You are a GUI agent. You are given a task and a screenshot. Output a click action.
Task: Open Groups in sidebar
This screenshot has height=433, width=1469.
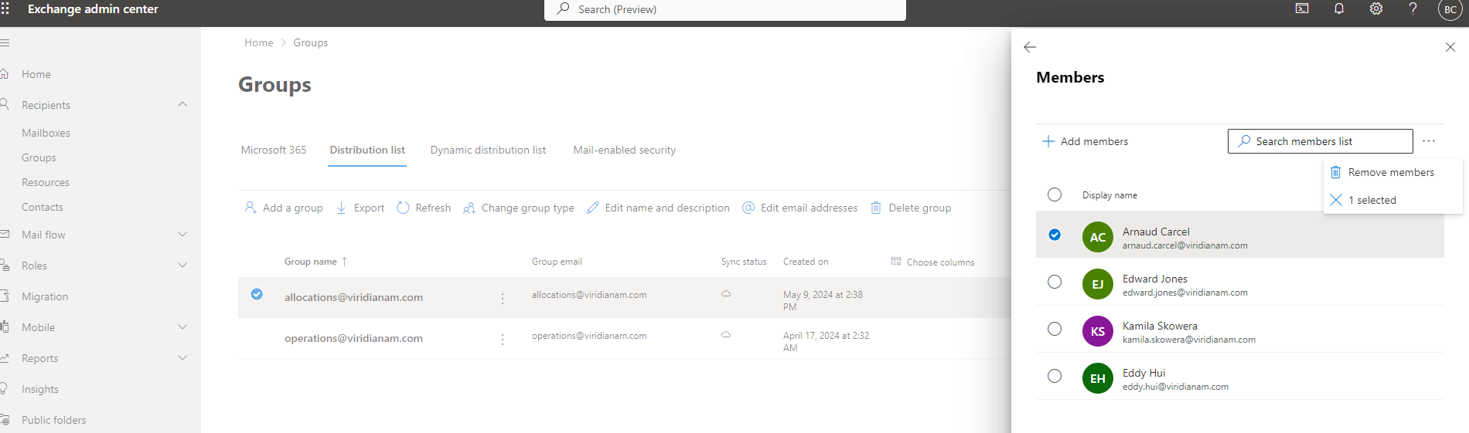pos(39,157)
